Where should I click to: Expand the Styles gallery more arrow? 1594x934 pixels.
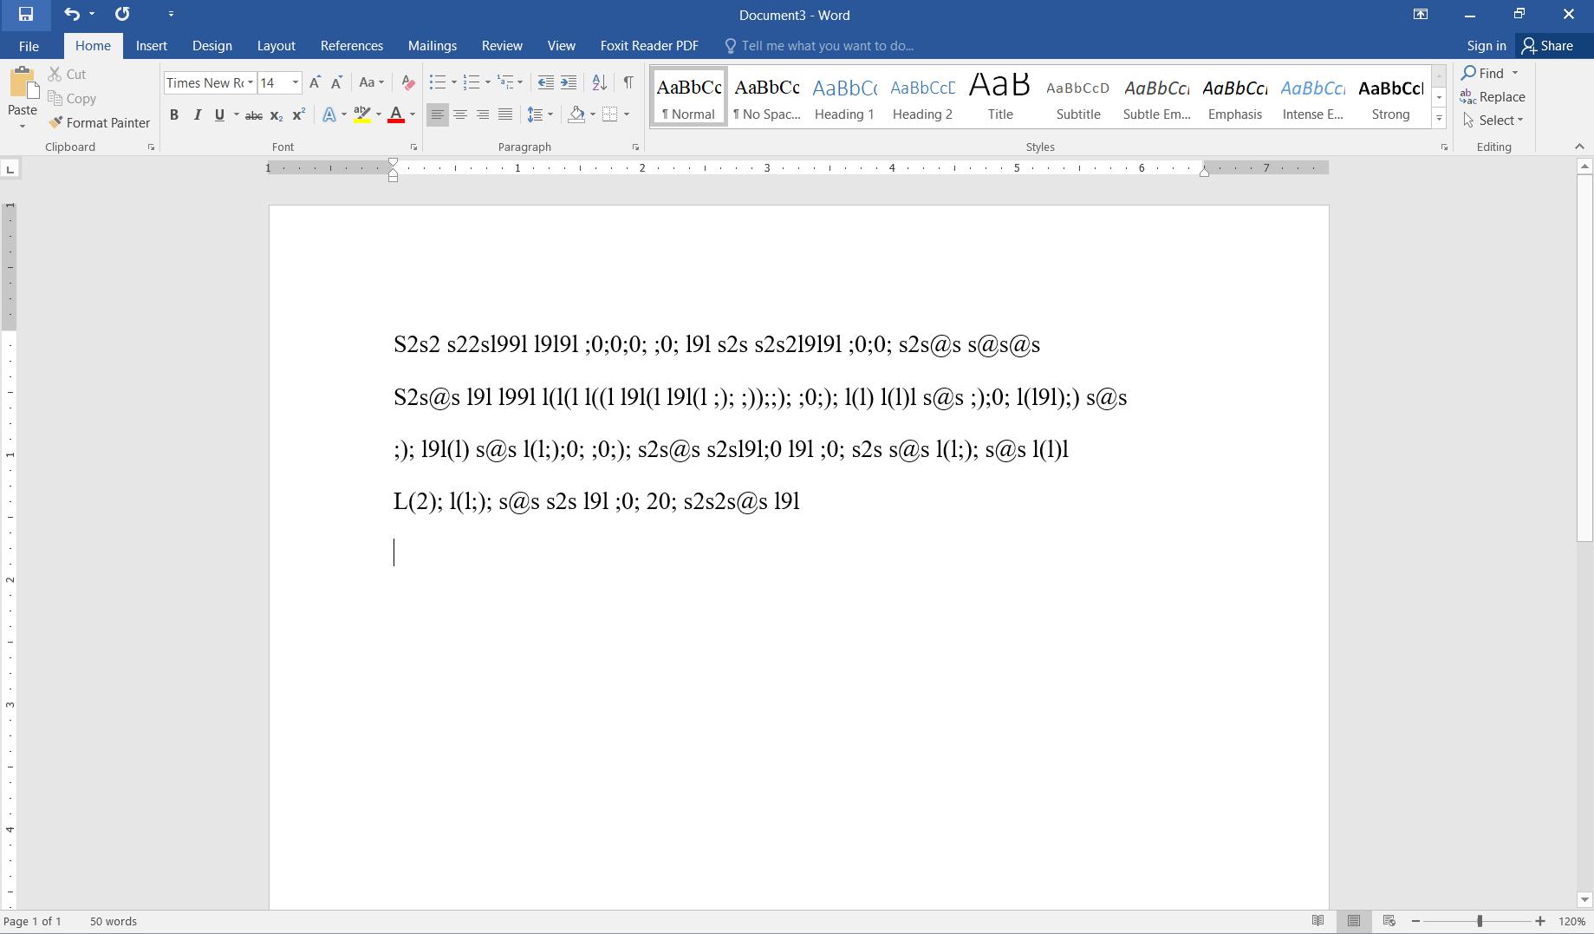(1439, 119)
